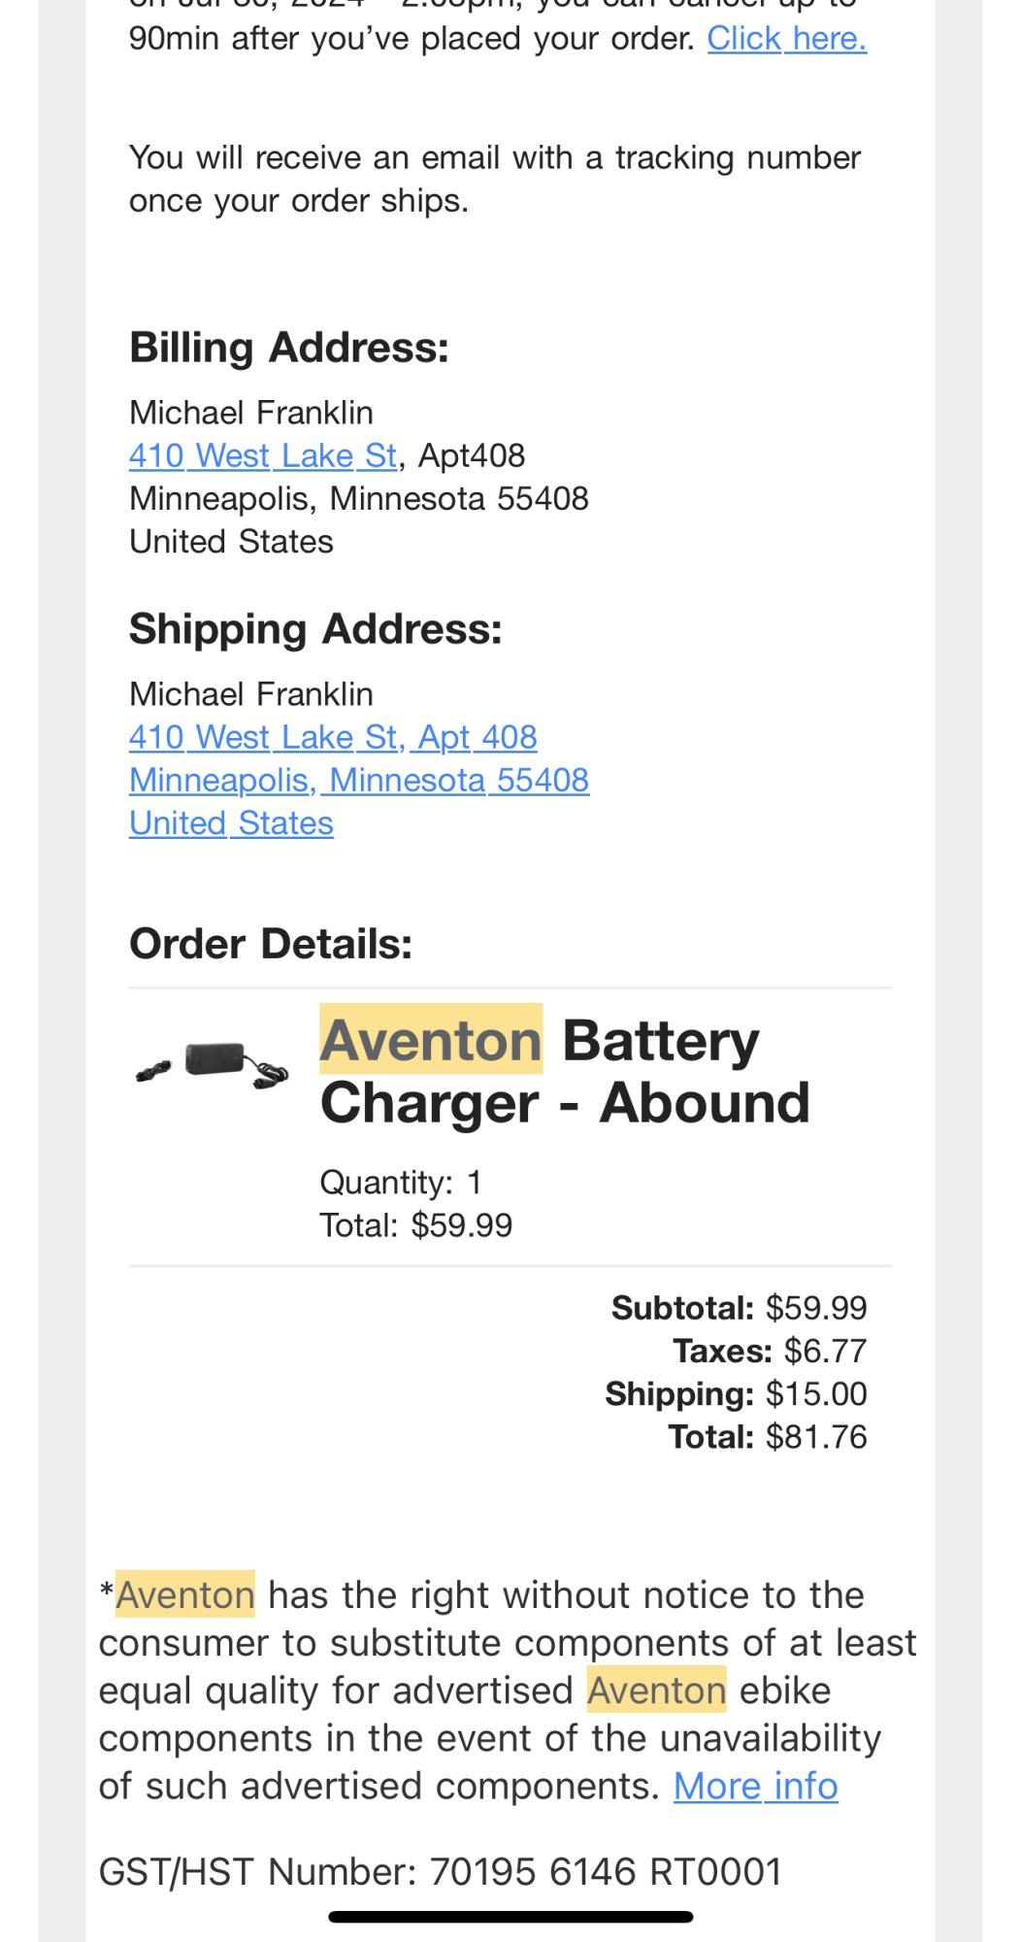Open the 'More info' link
The width and height of the screenshot is (1021, 1942).
755,1786
